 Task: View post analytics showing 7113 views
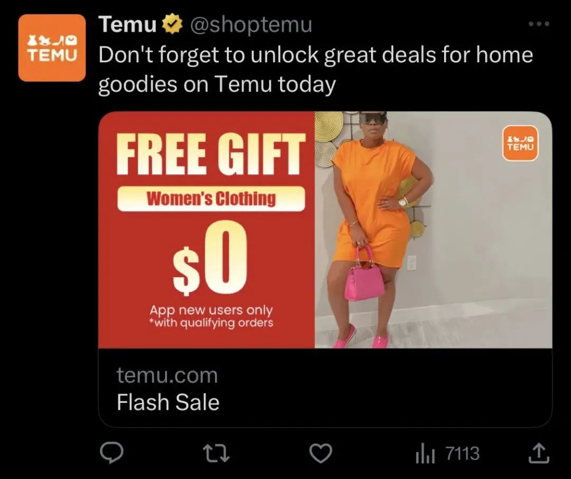pyautogui.click(x=447, y=454)
